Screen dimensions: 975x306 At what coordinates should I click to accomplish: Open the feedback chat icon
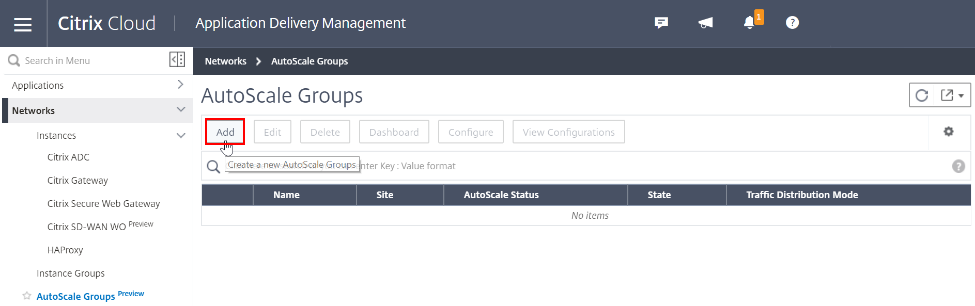661,23
